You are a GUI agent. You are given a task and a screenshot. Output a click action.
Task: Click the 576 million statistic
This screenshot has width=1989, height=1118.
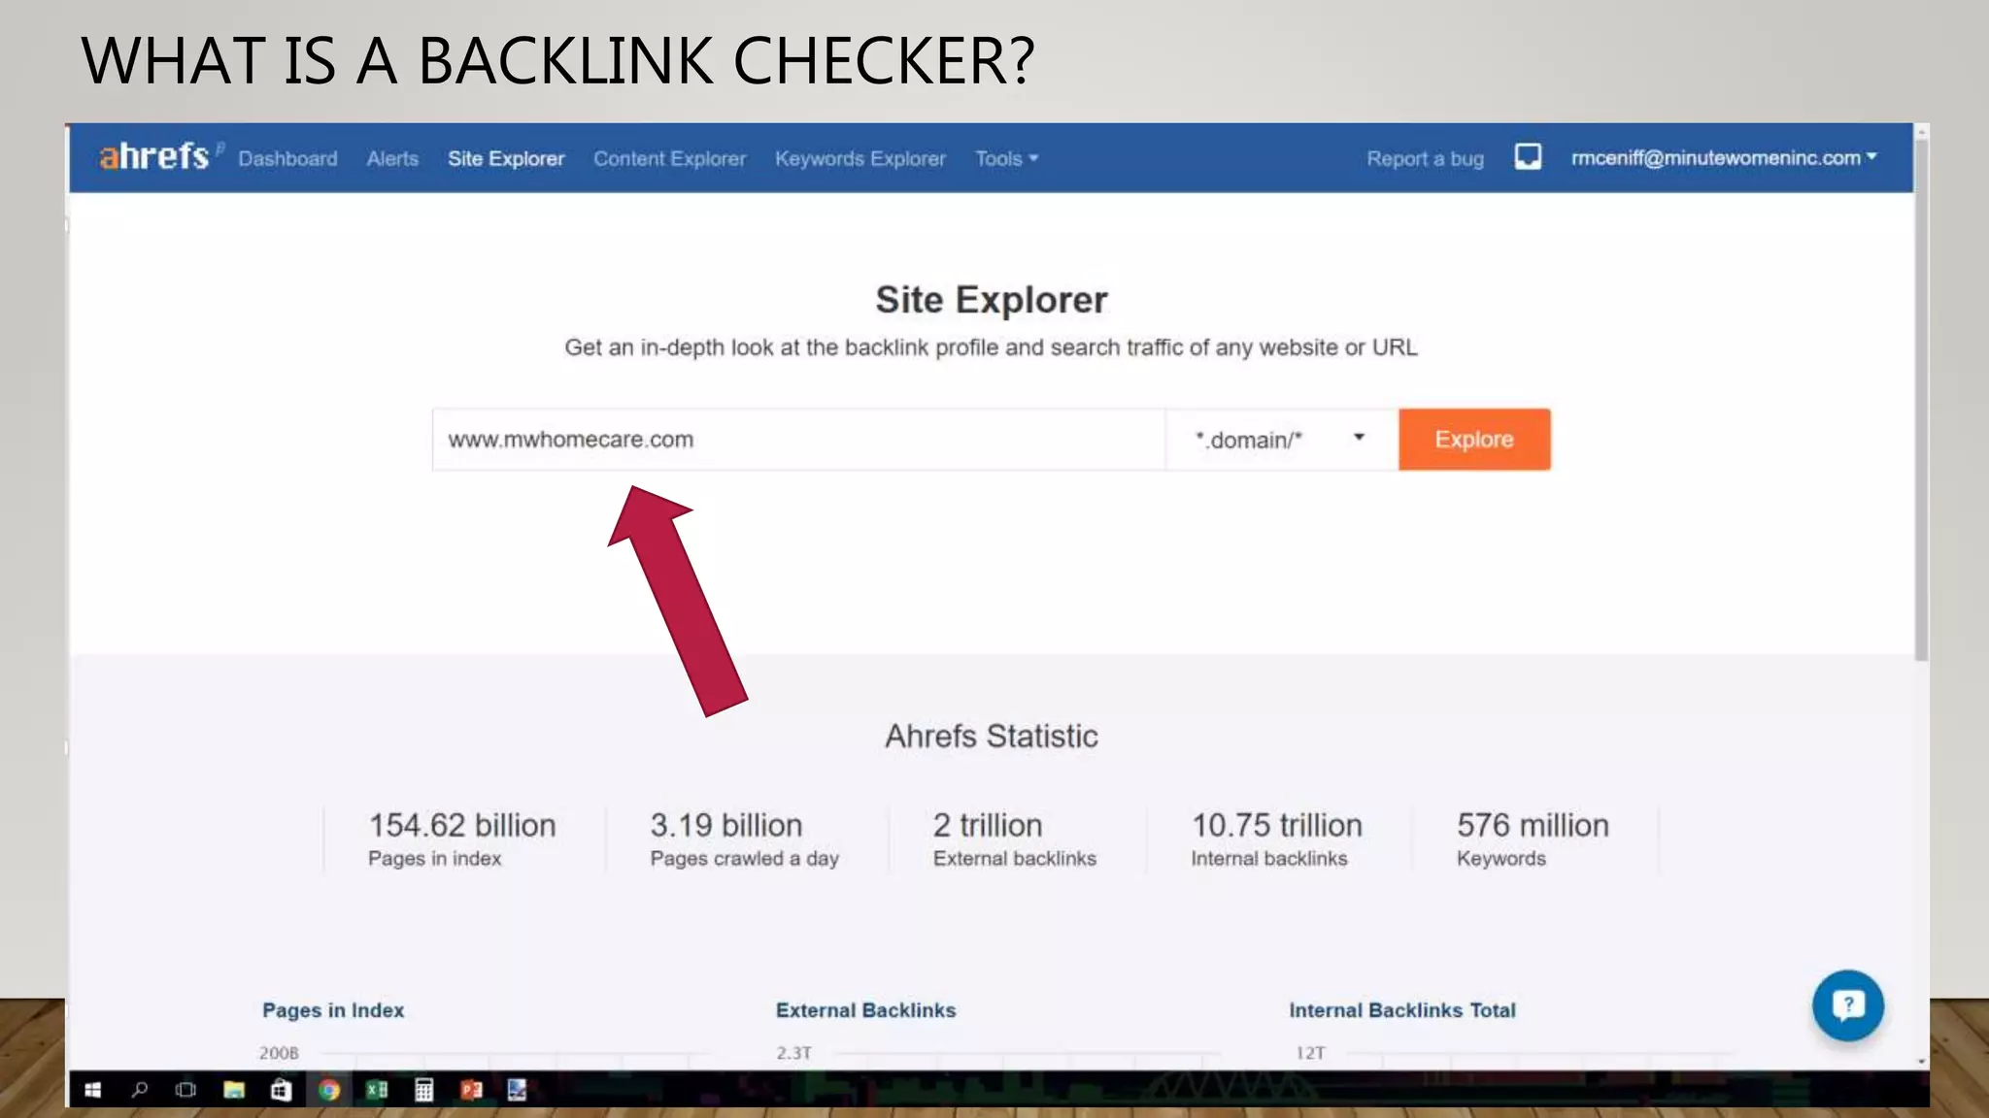point(1533,825)
